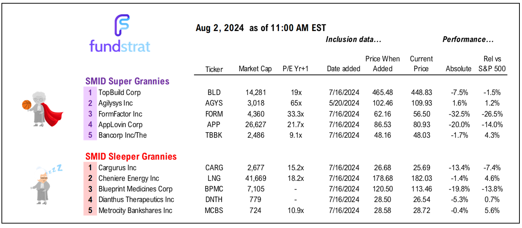Click the Rel vs S&P 500 column header
The width and height of the screenshot is (522, 228).
coord(492,64)
